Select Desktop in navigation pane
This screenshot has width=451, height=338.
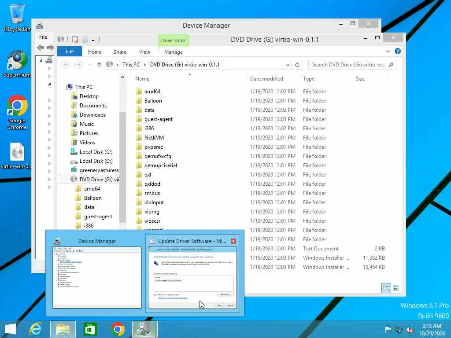coord(89,96)
